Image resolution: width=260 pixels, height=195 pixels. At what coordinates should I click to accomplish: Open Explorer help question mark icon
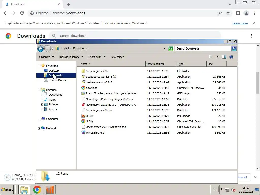click(x=231, y=57)
